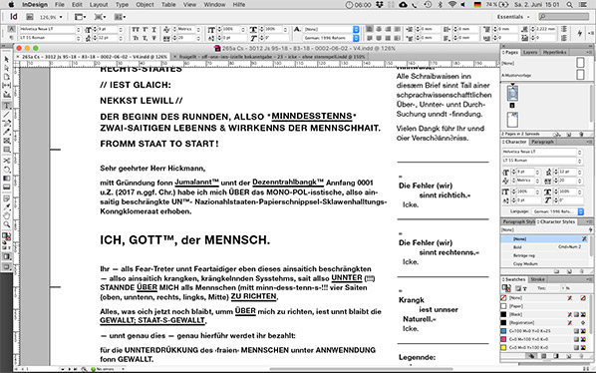
Task: Switch to the Layers tab
Action: pyautogui.click(x=530, y=52)
